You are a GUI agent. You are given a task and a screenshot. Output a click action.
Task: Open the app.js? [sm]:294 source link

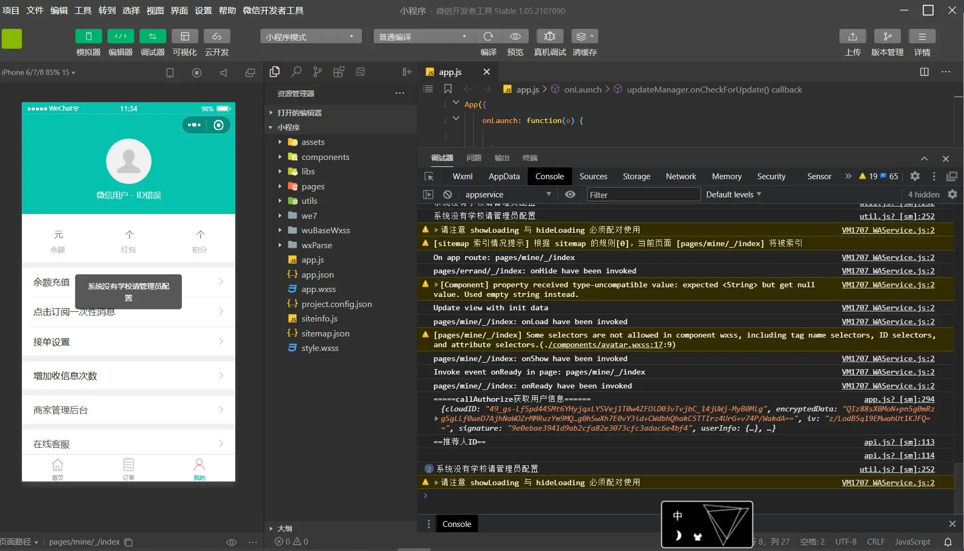tap(899, 399)
